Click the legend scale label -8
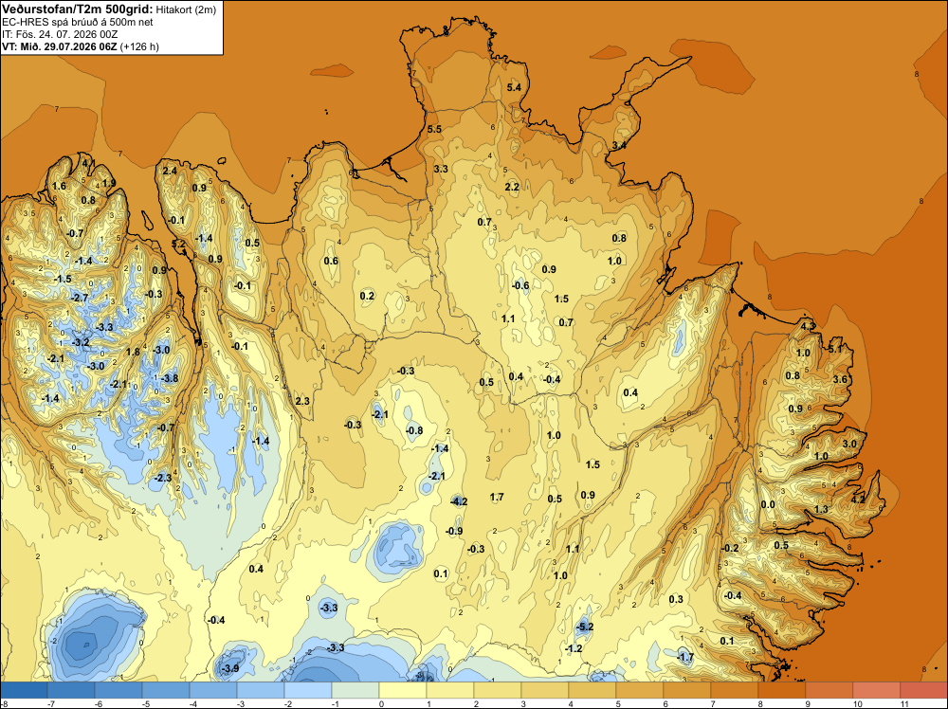This screenshot has width=948, height=709. (5, 703)
